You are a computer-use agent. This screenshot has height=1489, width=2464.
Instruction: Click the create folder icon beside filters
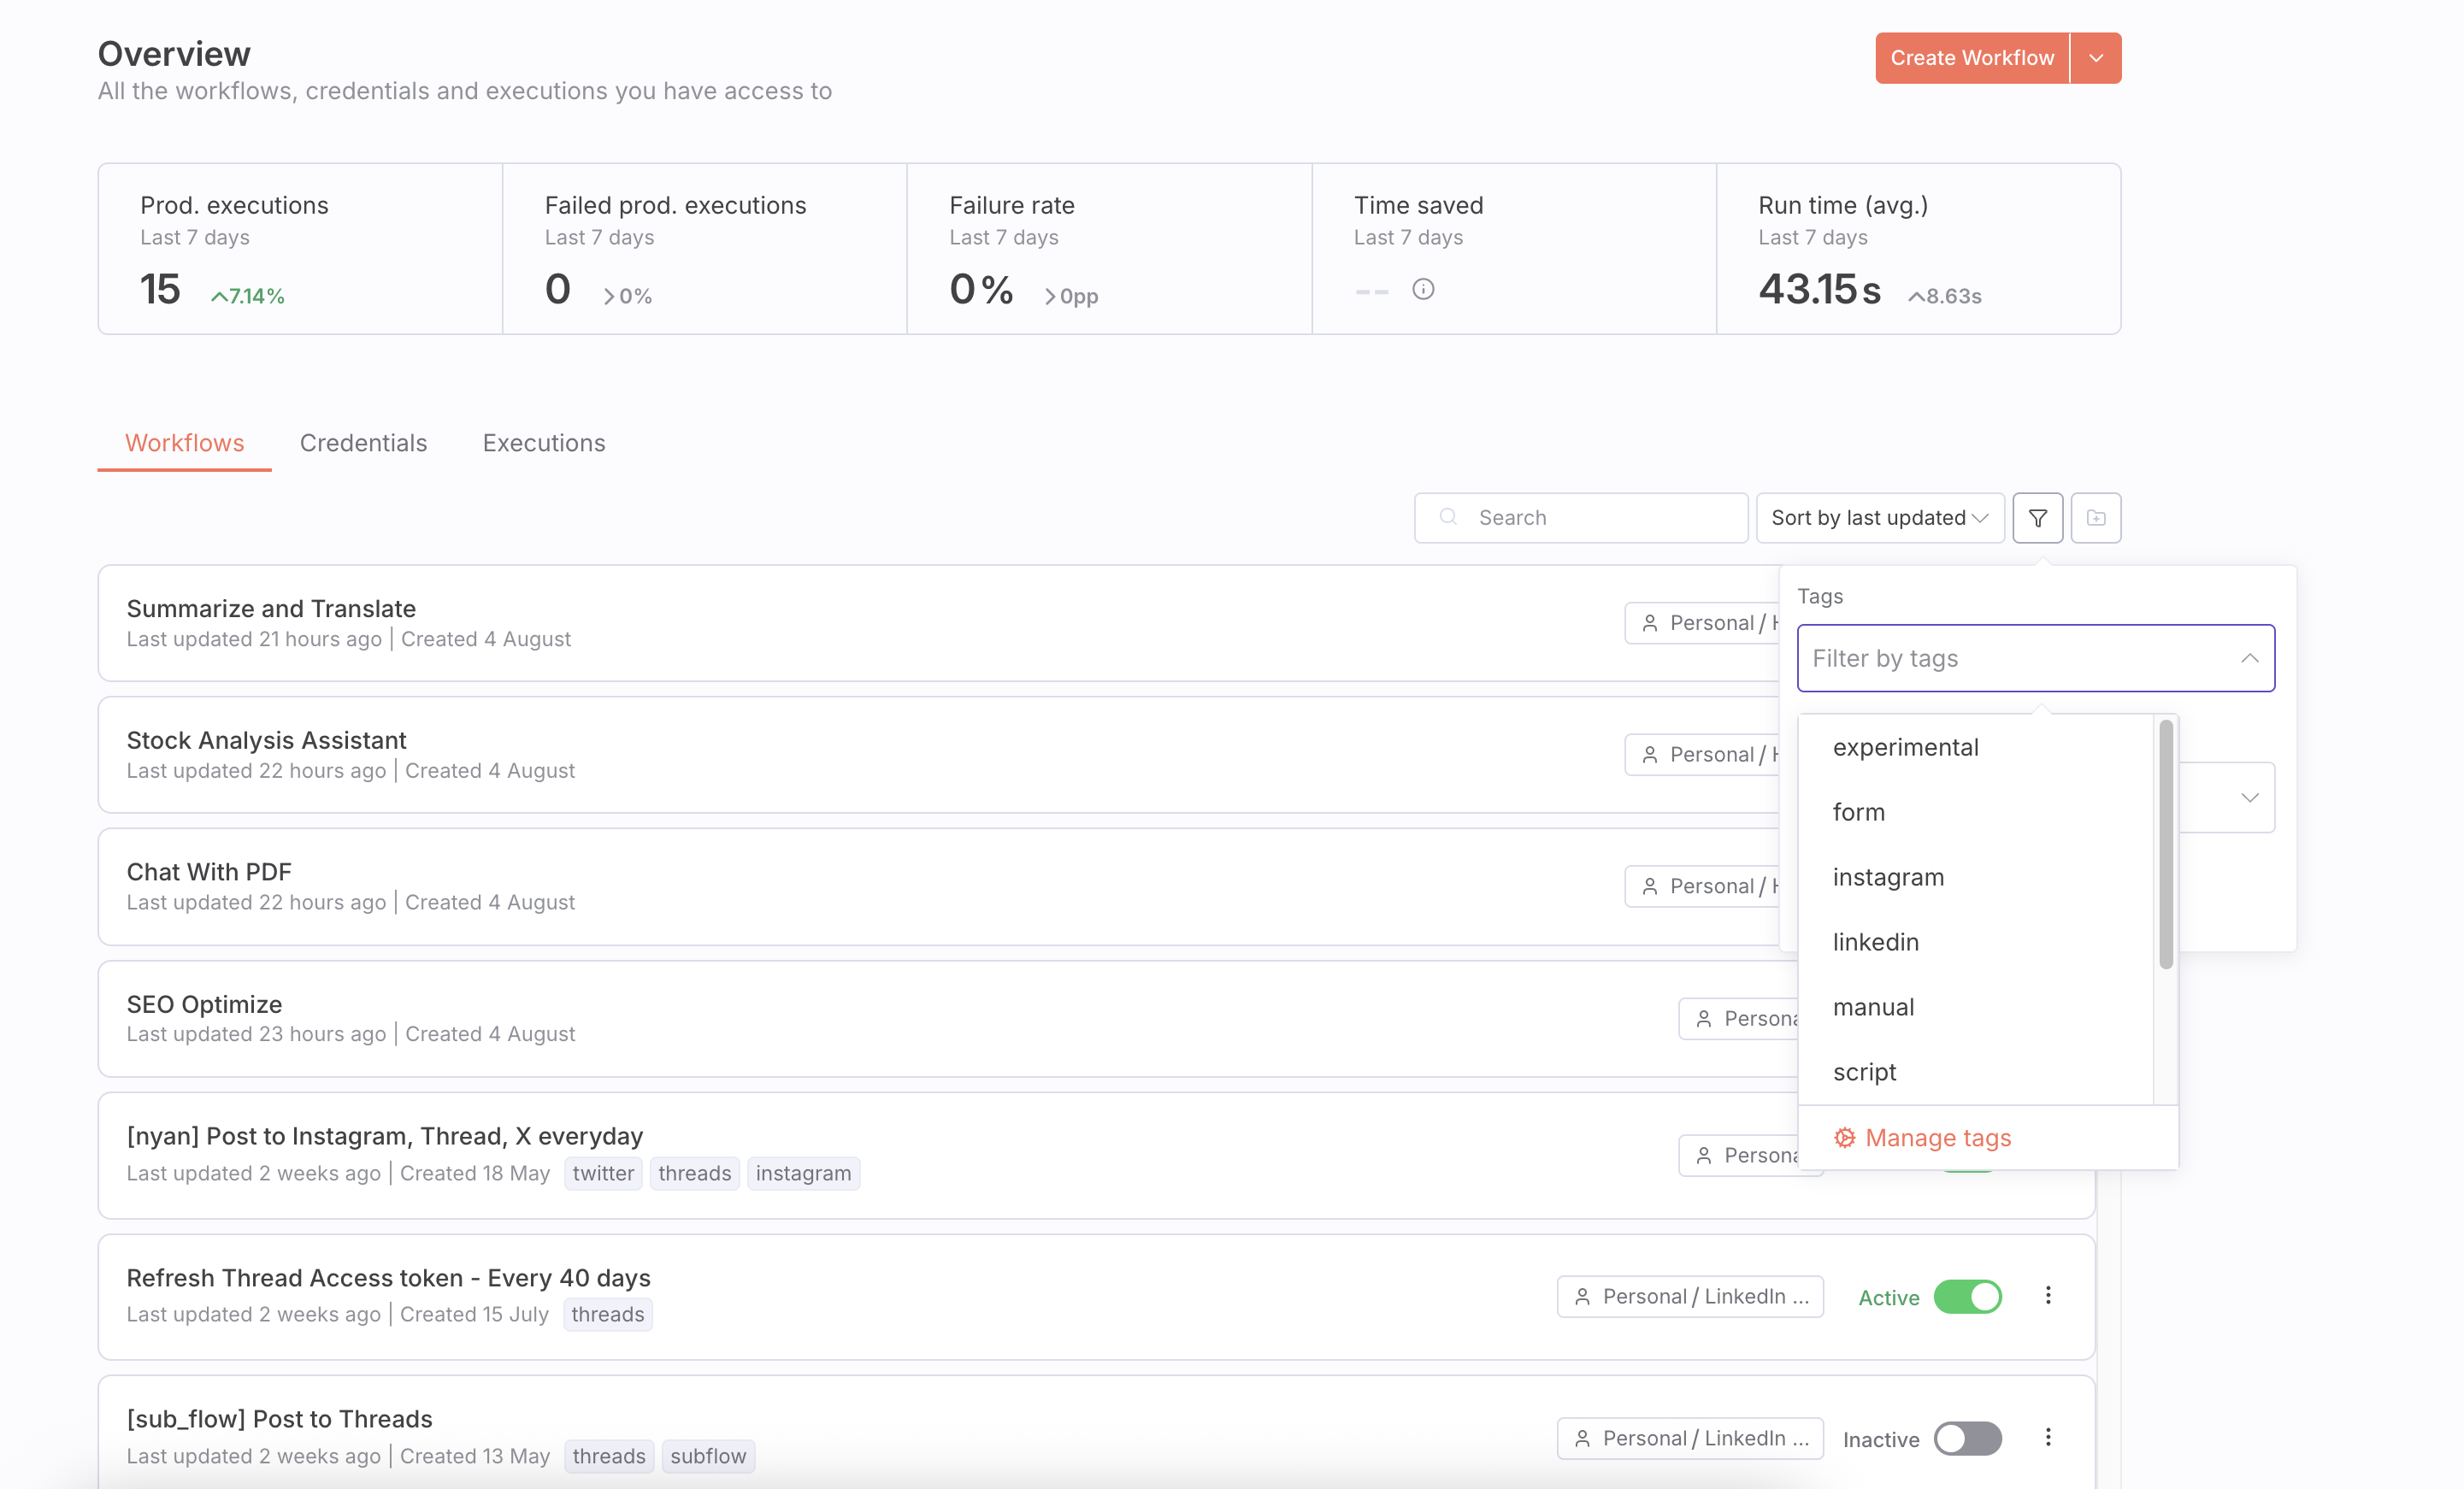point(2096,518)
